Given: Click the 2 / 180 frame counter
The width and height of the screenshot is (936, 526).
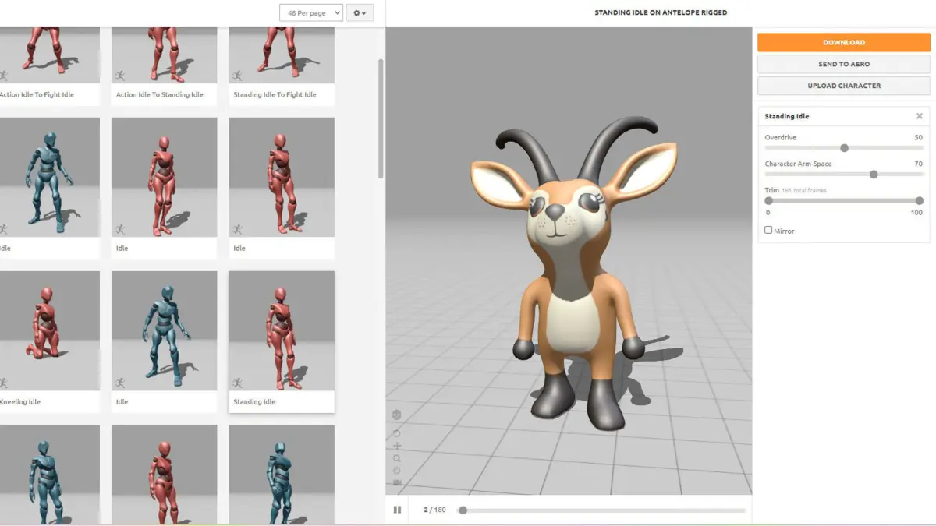Looking at the screenshot, I should [x=434, y=510].
